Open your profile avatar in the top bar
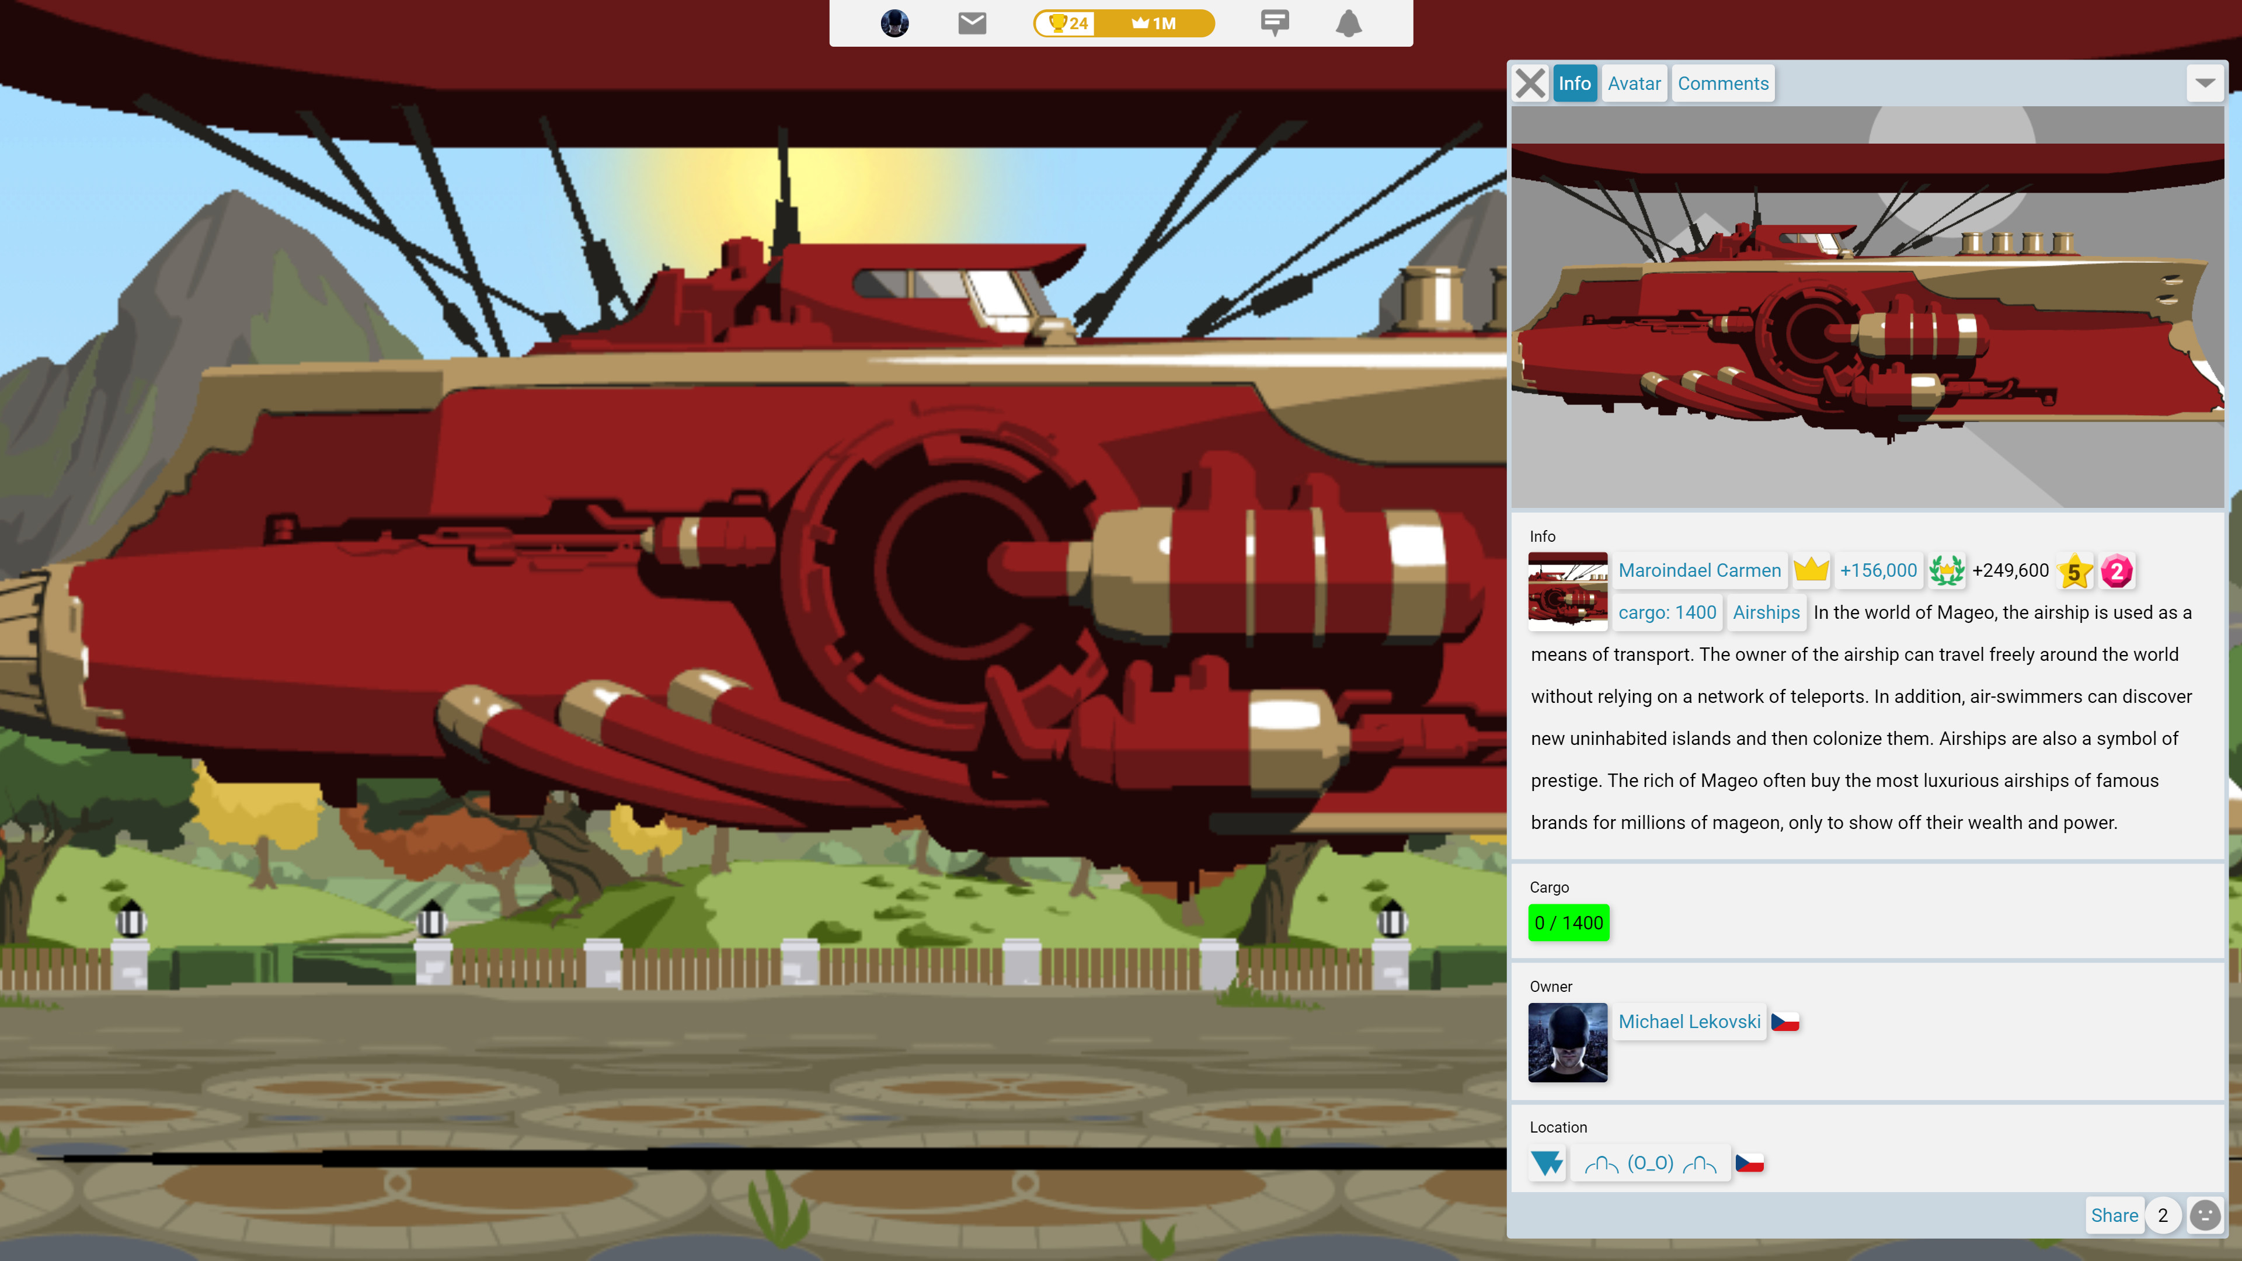This screenshot has width=2242, height=1261. coord(894,23)
